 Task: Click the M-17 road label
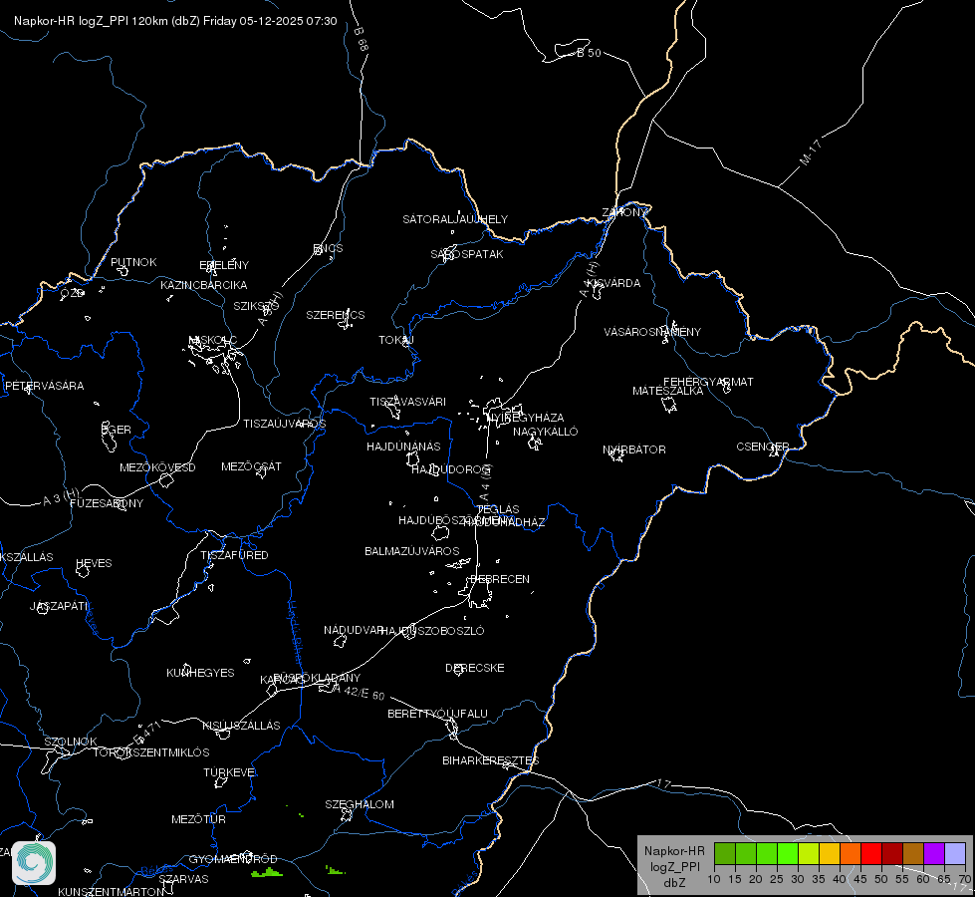(x=811, y=152)
